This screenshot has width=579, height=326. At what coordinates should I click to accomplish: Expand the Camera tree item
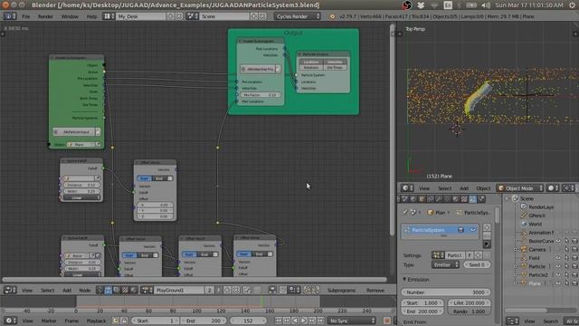(x=516, y=250)
